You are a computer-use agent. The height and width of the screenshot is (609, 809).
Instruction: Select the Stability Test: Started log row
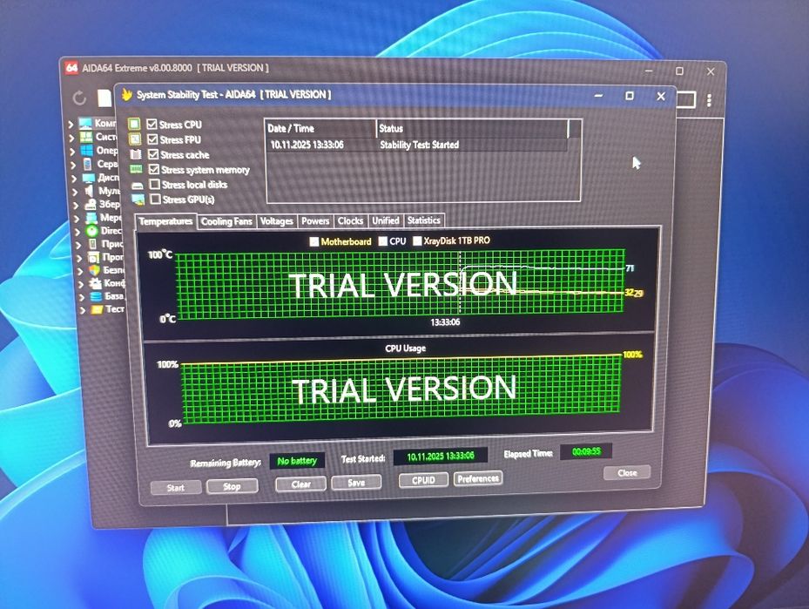coord(418,145)
